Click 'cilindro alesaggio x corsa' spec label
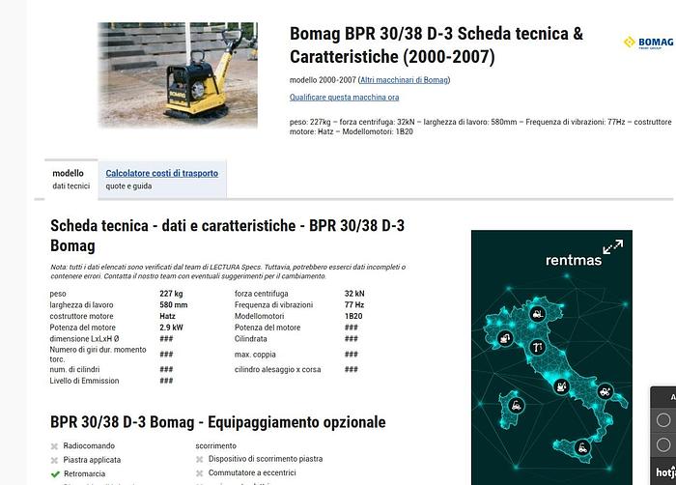Screen dimensions: 676x485 (278, 369)
